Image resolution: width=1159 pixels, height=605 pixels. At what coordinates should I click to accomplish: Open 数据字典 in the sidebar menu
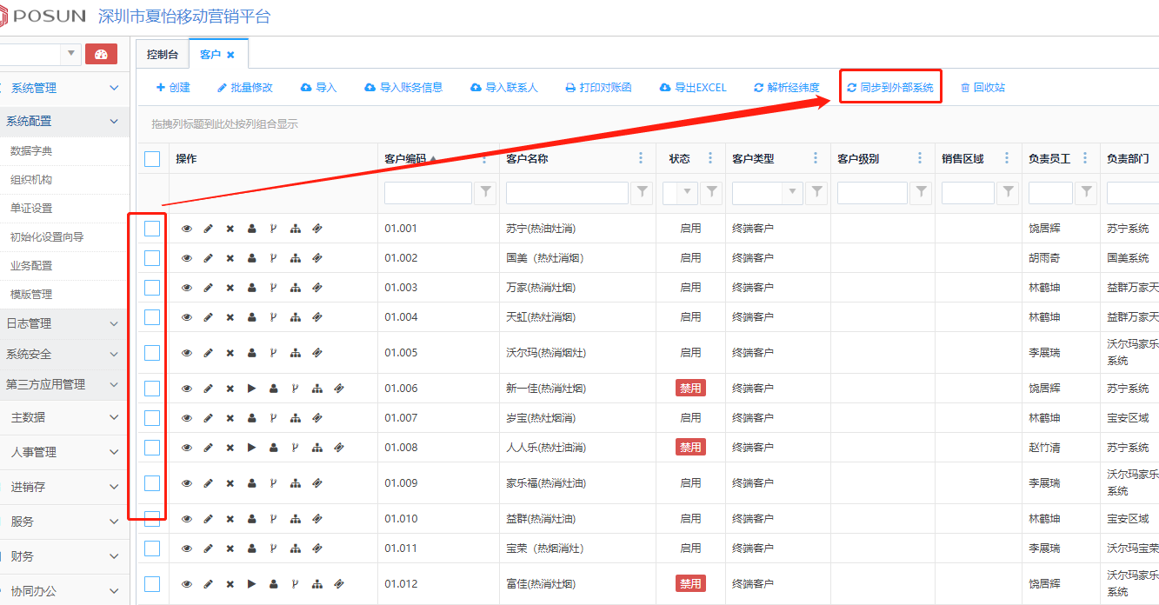point(31,151)
